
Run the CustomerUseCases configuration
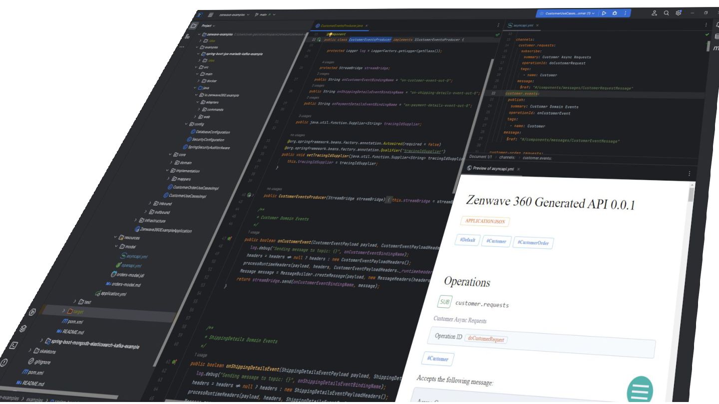pyautogui.click(x=604, y=13)
